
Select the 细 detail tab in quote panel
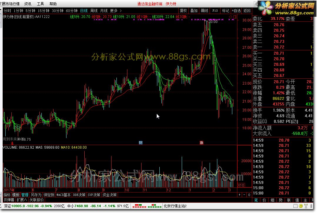click(273, 200)
